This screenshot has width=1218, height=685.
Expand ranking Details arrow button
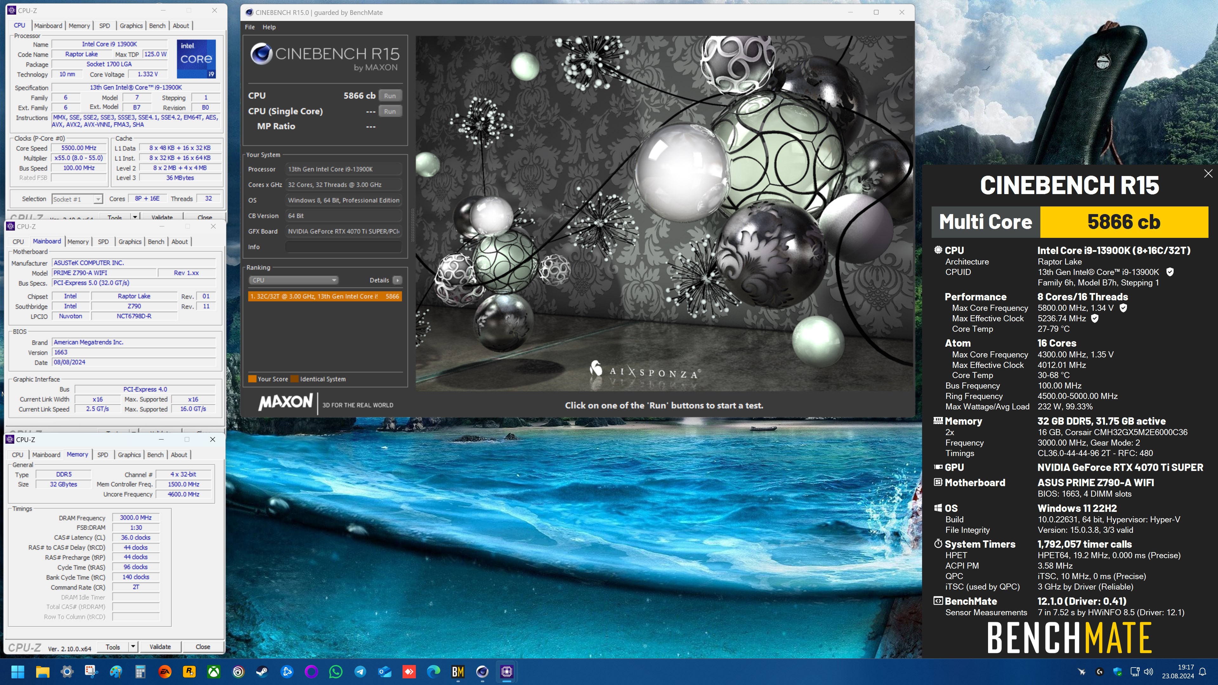pyautogui.click(x=397, y=280)
